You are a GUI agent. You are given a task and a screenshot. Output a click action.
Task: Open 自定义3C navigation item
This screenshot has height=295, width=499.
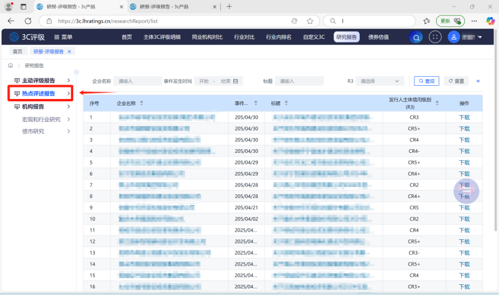(314, 37)
